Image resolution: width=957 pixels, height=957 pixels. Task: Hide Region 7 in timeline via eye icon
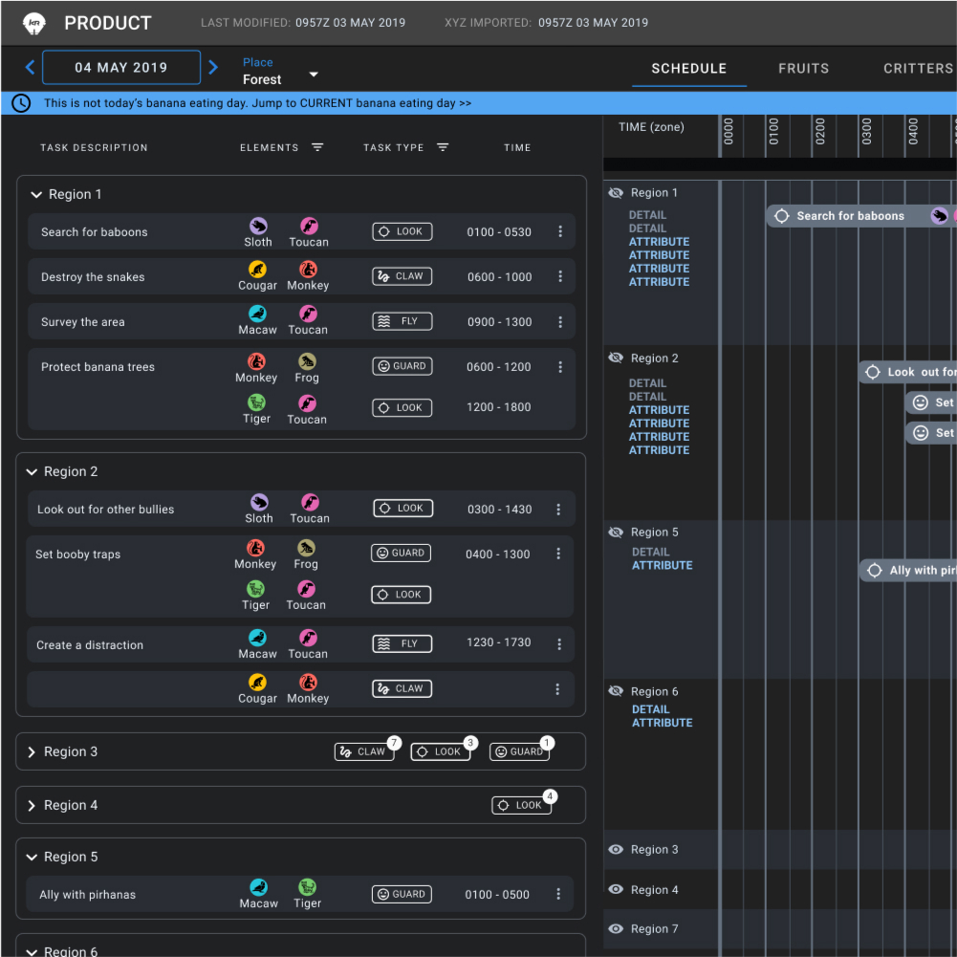tap(616, 928)
